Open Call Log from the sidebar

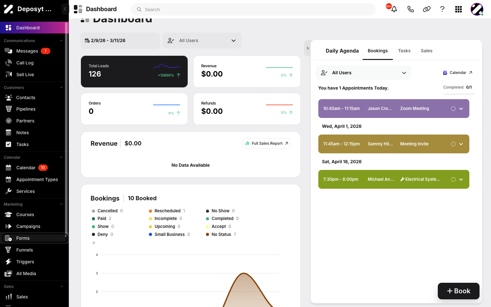(x=34, y=63)
